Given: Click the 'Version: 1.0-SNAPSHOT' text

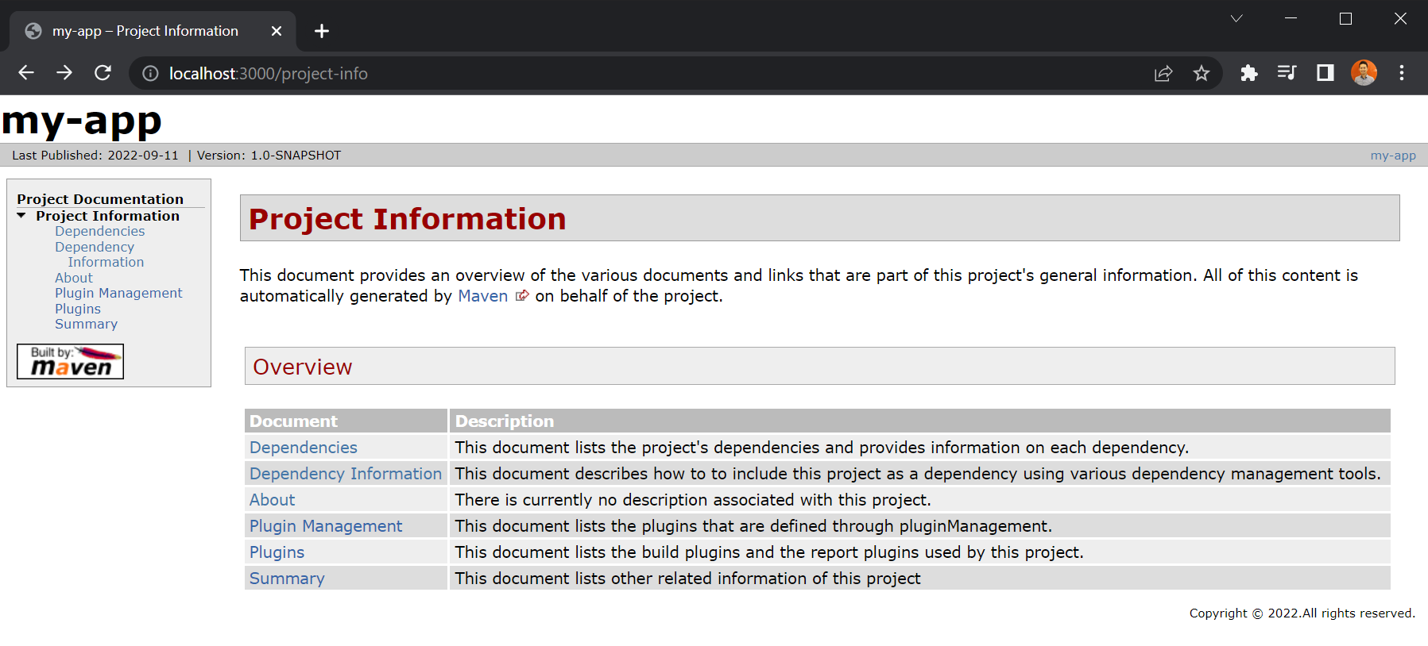Looking at the screenshot, I should coord(269,156).
